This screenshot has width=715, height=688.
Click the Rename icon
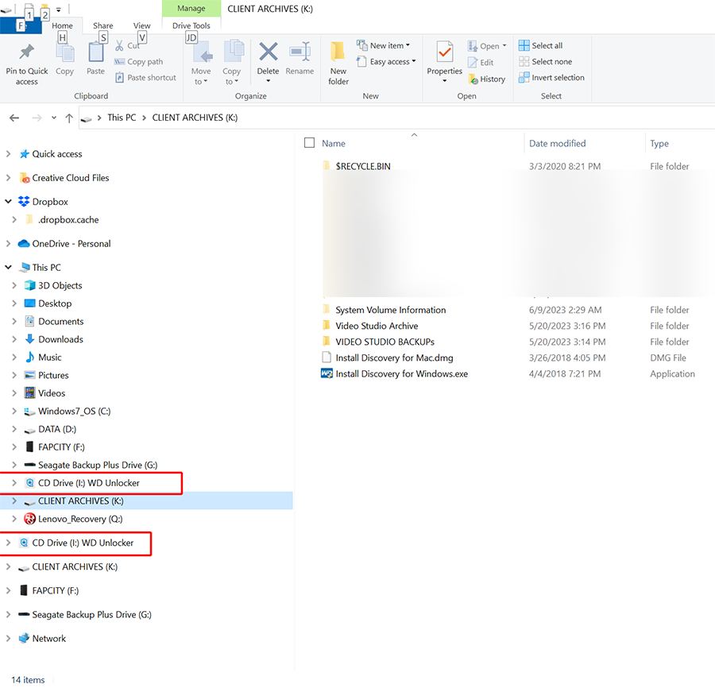coord(300,52)
